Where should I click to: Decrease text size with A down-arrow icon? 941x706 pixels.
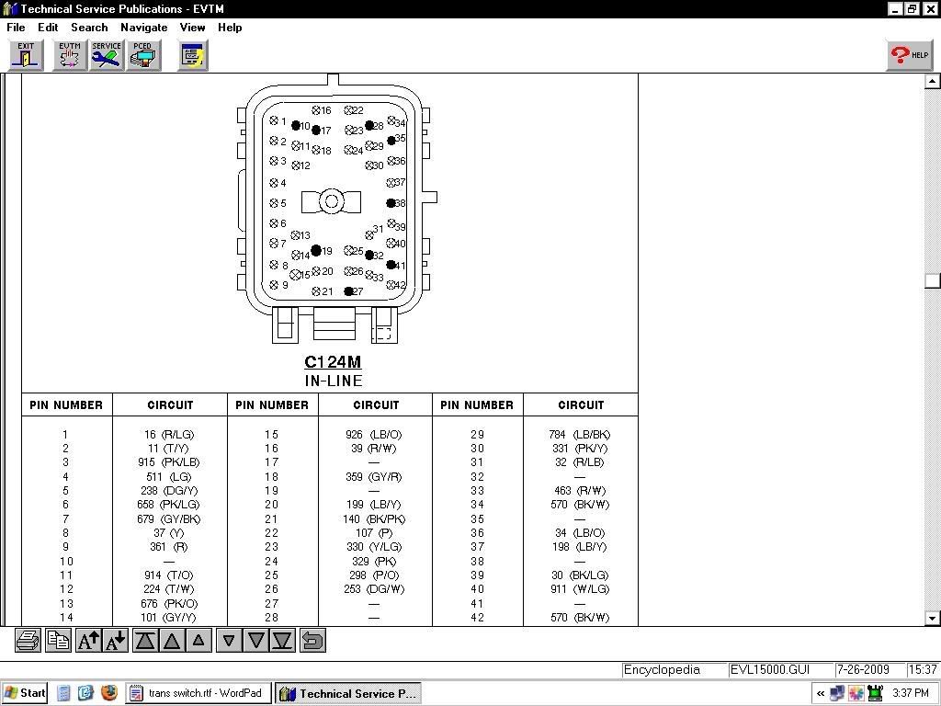pyautogui.click(x=116, y=641)
